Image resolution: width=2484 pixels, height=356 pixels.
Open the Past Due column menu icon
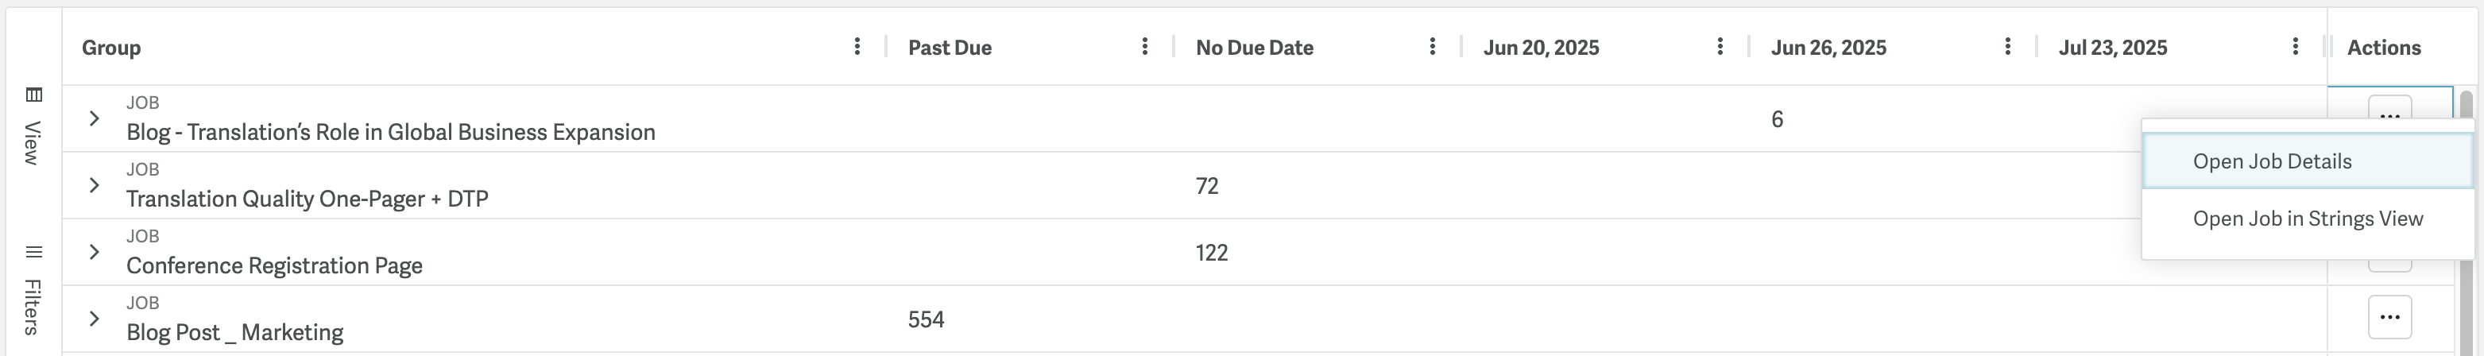(1143, 46)
